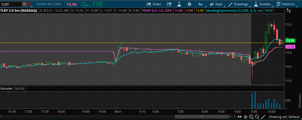Click the pan chart arrows icon

tap(240, 117)
